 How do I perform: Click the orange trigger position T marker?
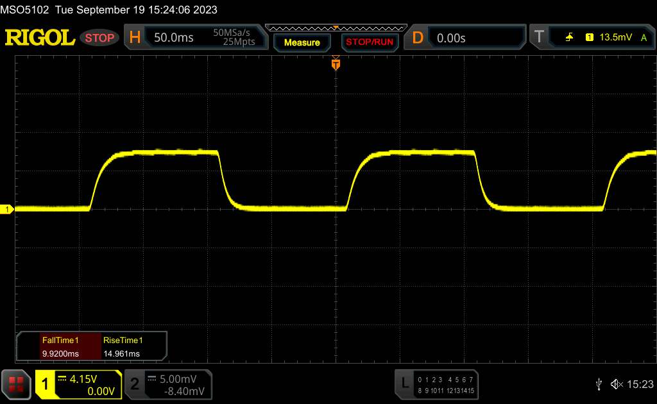click(x=336, y=63)
